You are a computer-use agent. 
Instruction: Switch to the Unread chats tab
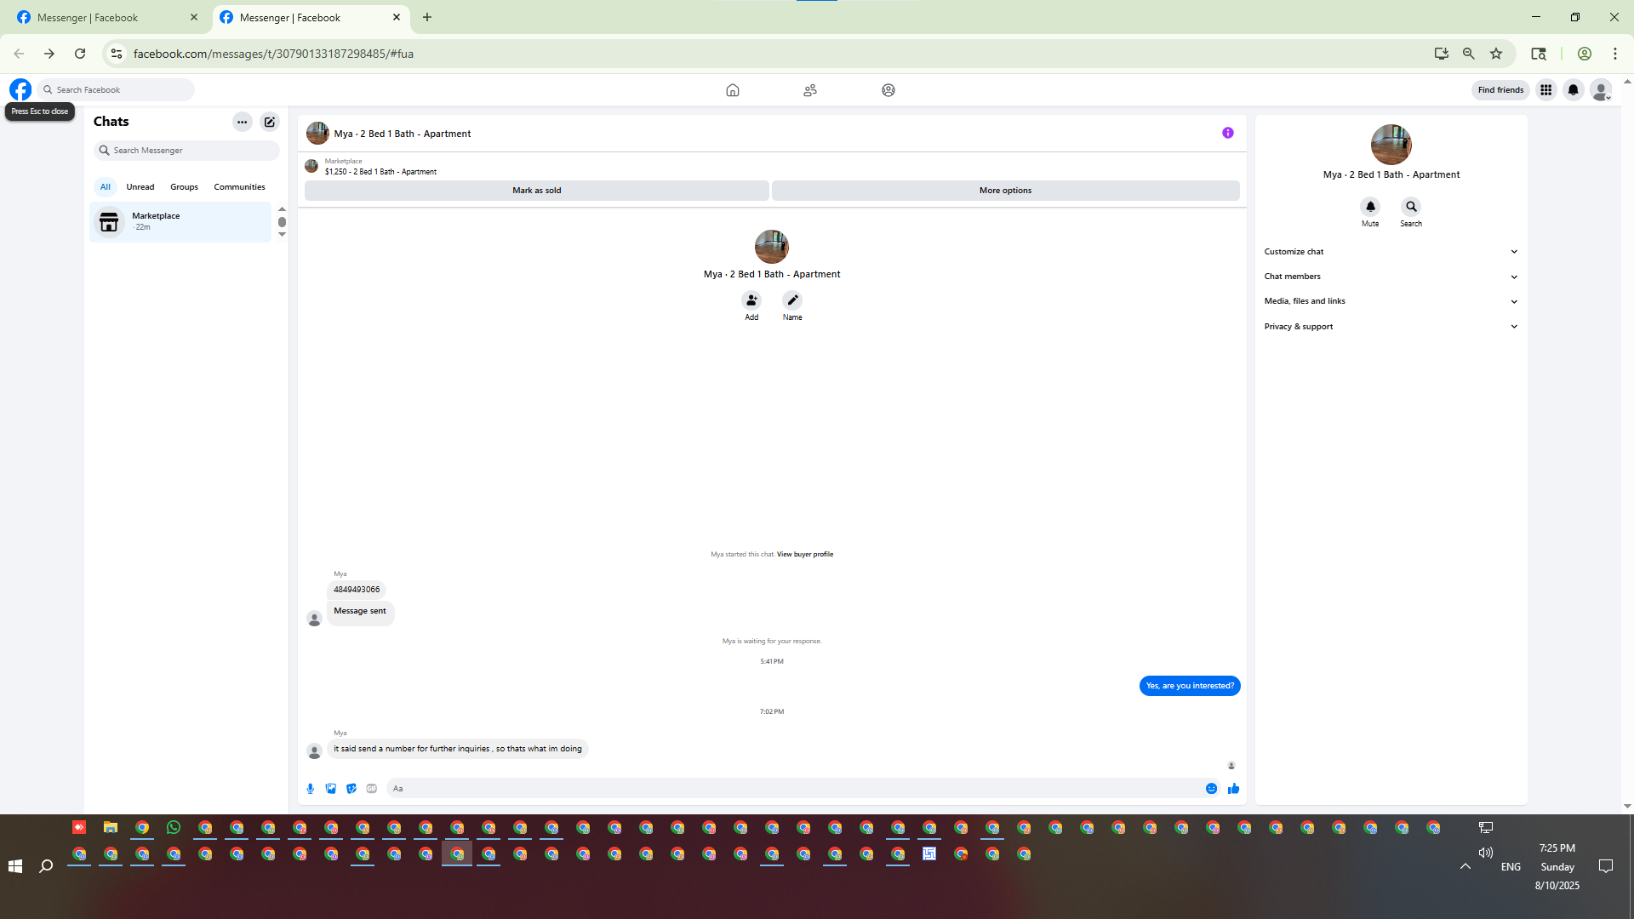140,187
